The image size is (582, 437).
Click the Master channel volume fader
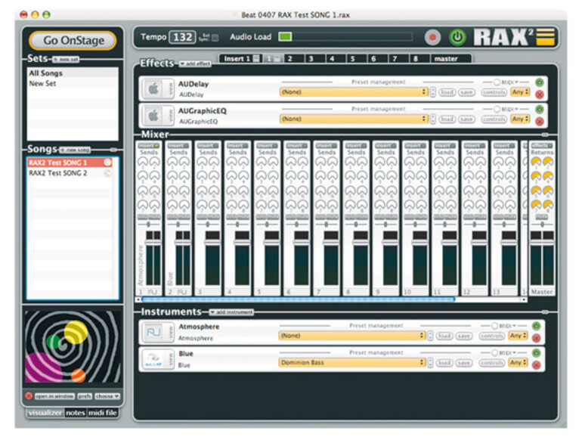tap(541, 241)
